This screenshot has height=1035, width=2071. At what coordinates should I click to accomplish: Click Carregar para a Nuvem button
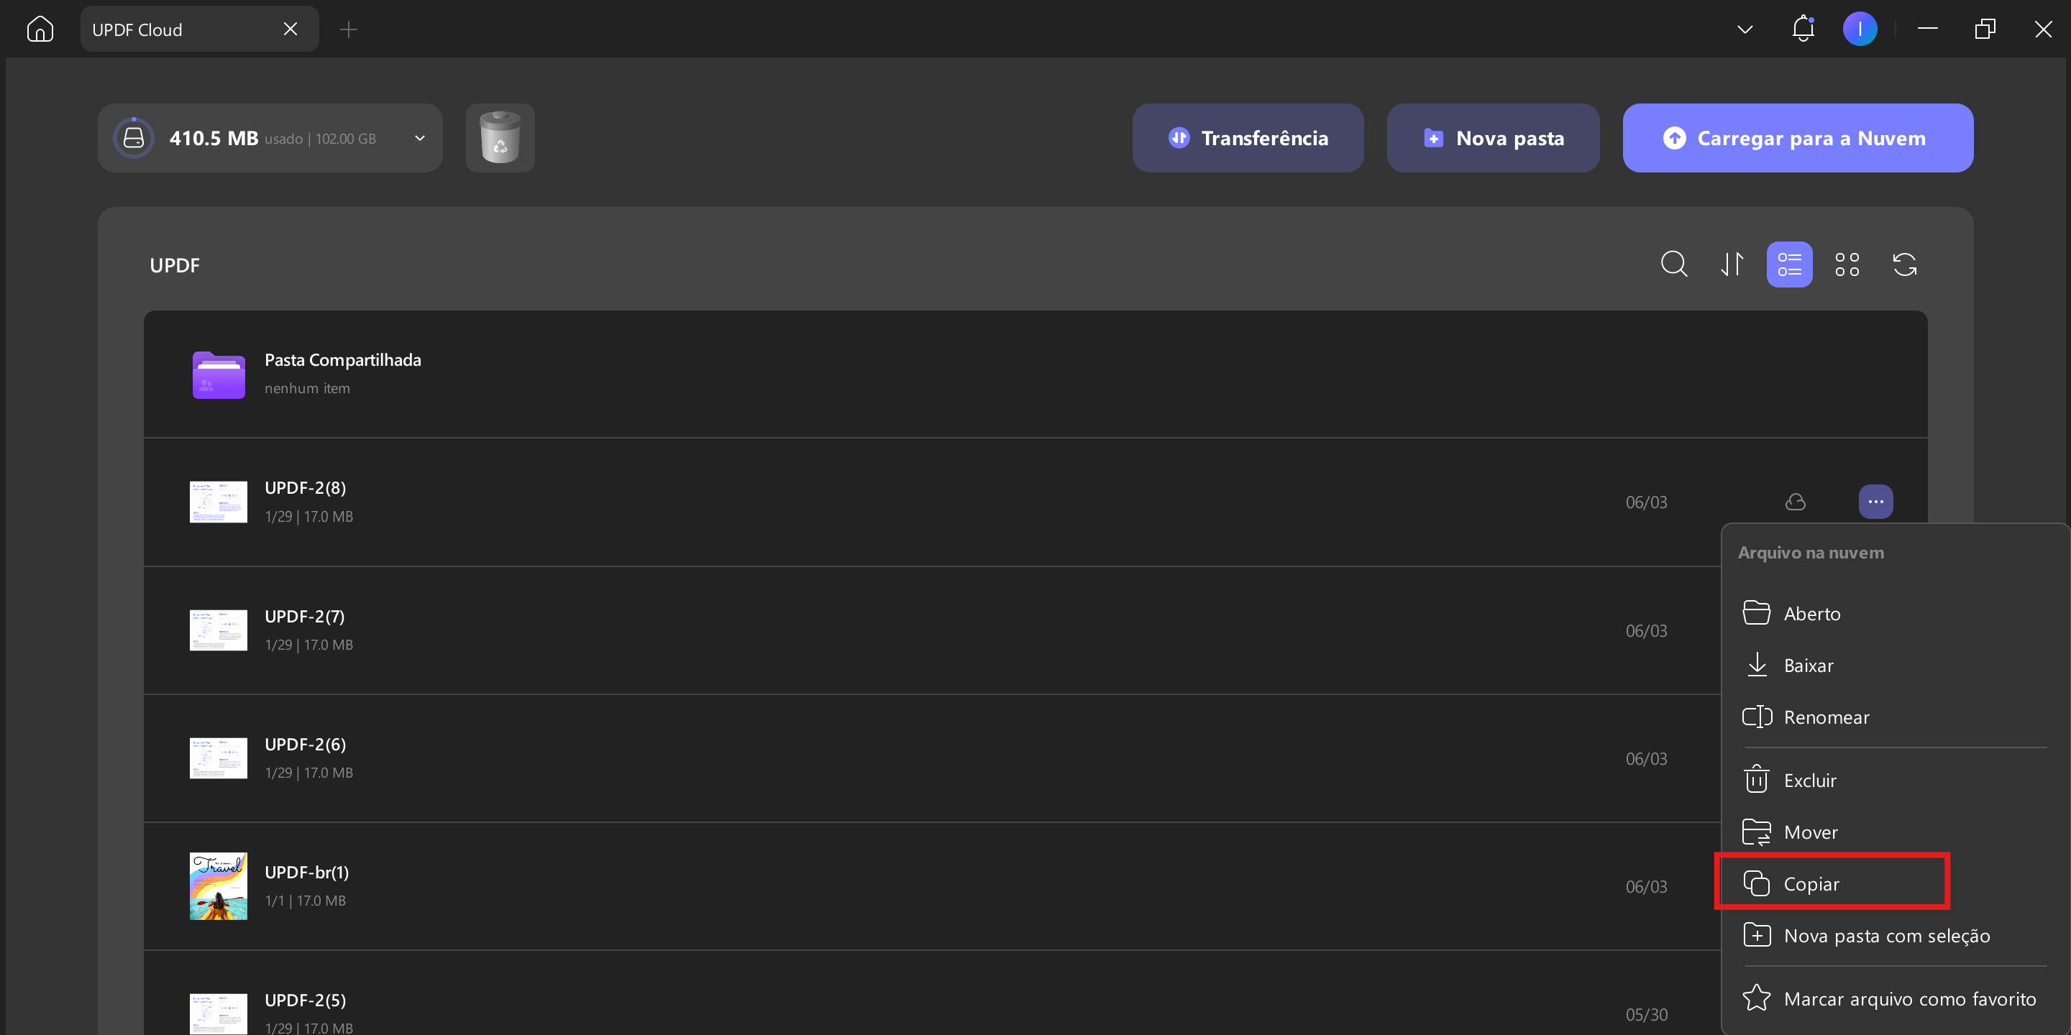[x=1798, y=138]
